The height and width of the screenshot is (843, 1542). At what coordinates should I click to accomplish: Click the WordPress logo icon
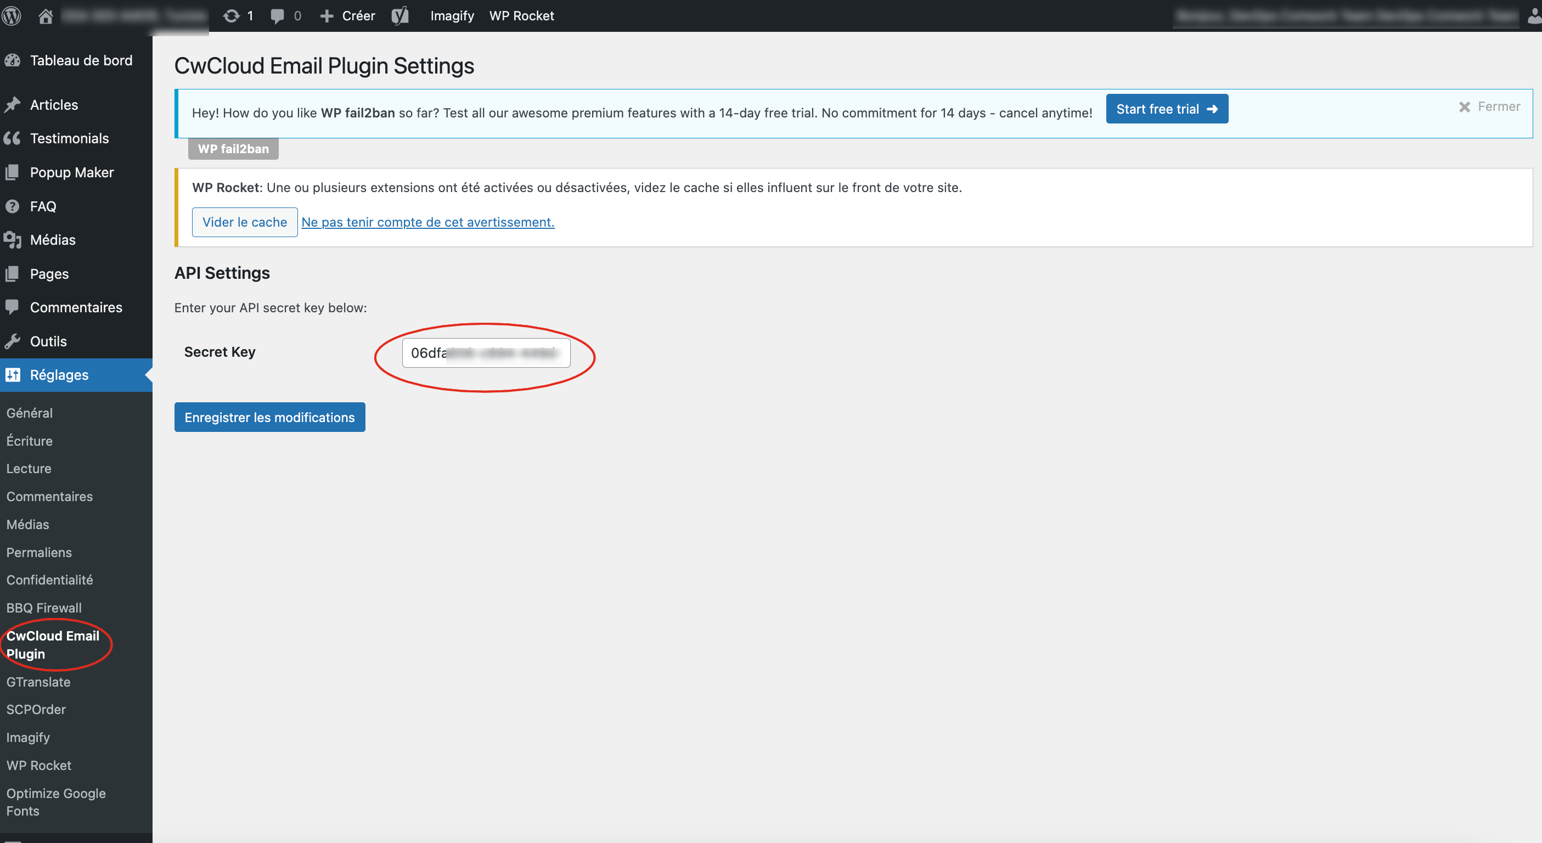pos(12,15)
